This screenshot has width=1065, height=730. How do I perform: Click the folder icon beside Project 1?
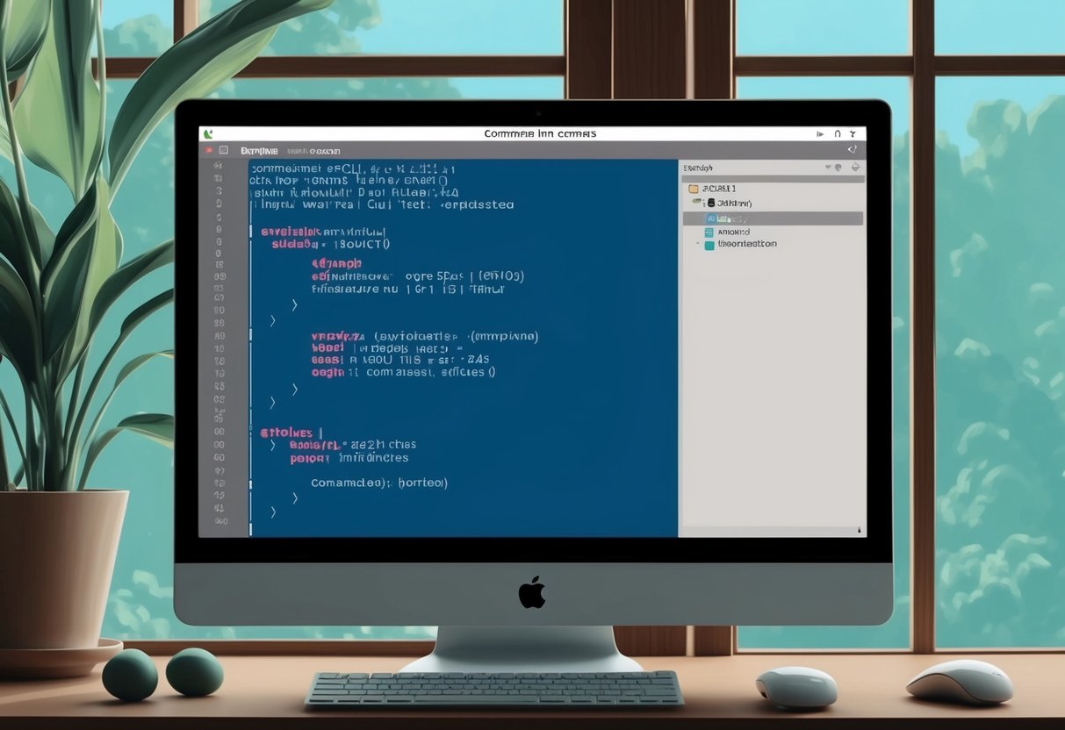pyautogui.click(x=693, y=189)
